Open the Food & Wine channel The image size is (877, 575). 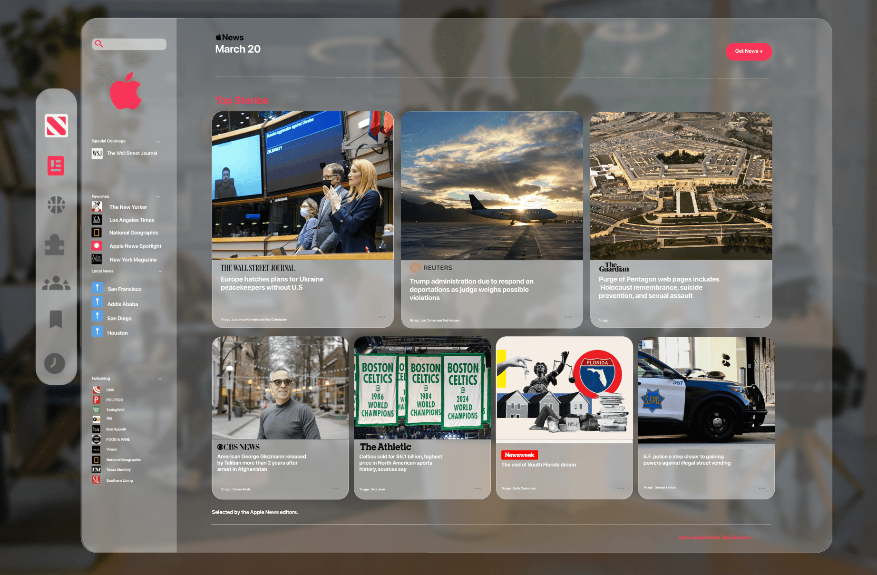coord(118,439)
